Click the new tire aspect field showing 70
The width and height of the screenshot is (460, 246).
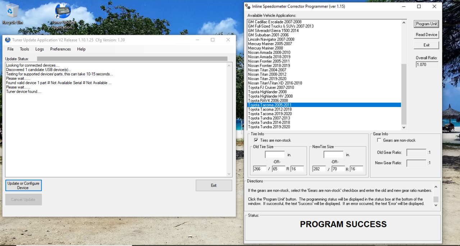point(338,169)
